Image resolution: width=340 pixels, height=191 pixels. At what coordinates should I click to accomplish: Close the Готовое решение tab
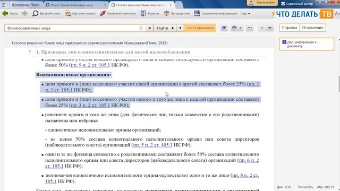tap(171, 5)
